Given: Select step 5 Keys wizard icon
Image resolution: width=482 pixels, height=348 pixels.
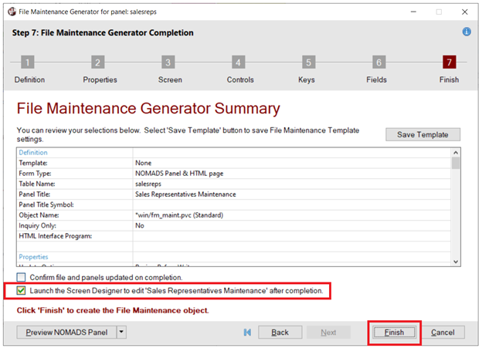Looking at the screenshot, I should 308,63.
